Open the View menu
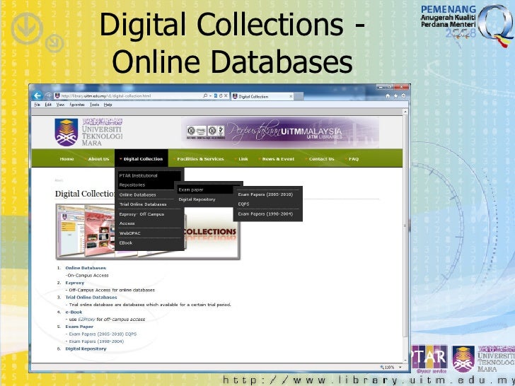515x386 pixels. pos(60,105)
